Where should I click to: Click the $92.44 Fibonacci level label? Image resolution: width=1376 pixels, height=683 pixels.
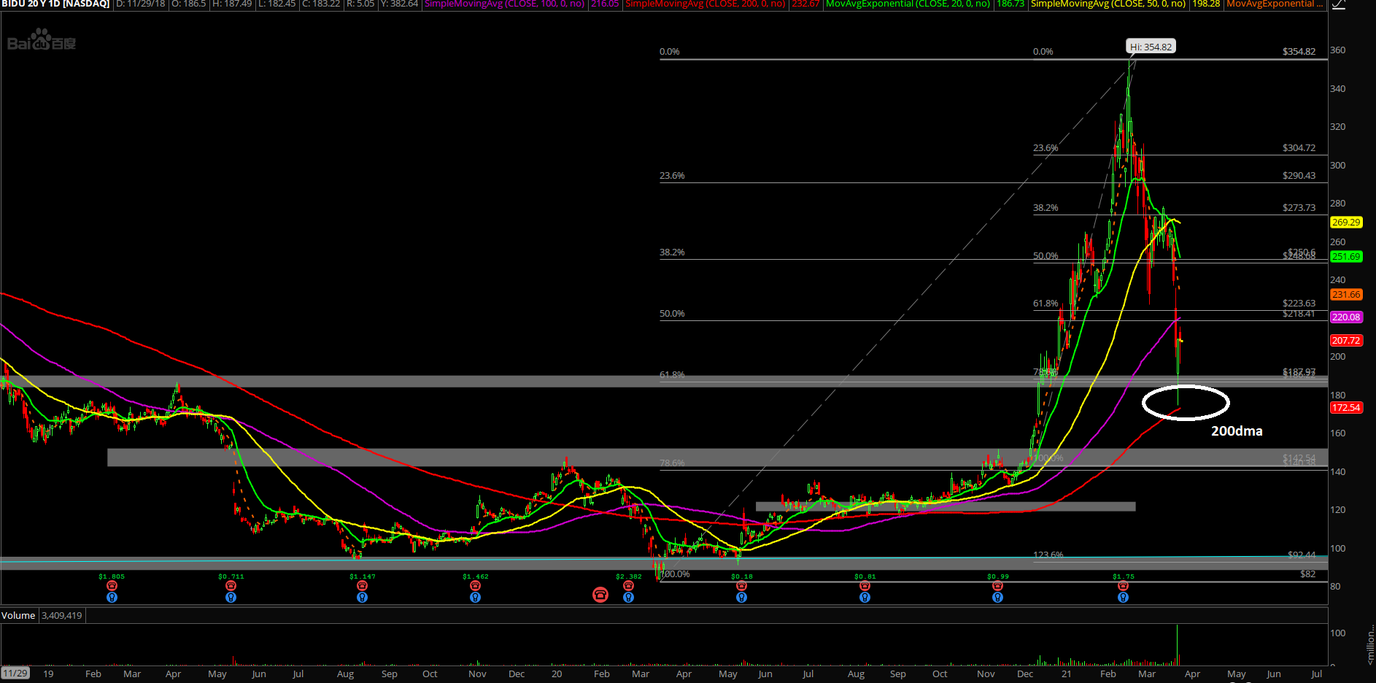click(1302, 555)
